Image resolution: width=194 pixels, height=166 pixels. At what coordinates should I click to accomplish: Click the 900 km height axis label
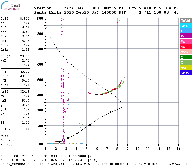(40, 19)
